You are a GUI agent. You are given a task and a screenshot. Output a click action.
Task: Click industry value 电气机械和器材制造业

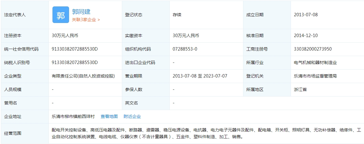(315, 63)
